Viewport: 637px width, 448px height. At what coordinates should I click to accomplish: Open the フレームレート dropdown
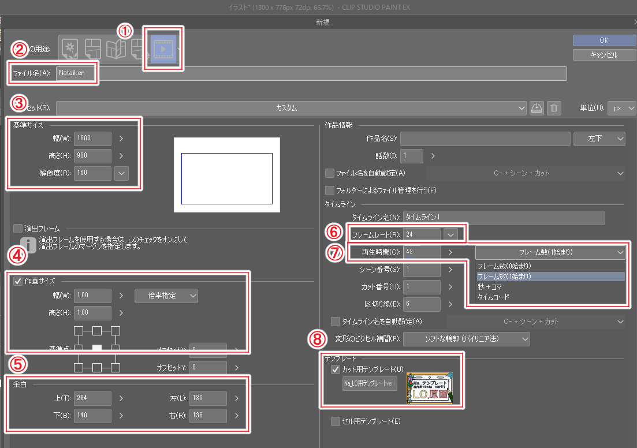pyautogui.click(x=451, y=234)
